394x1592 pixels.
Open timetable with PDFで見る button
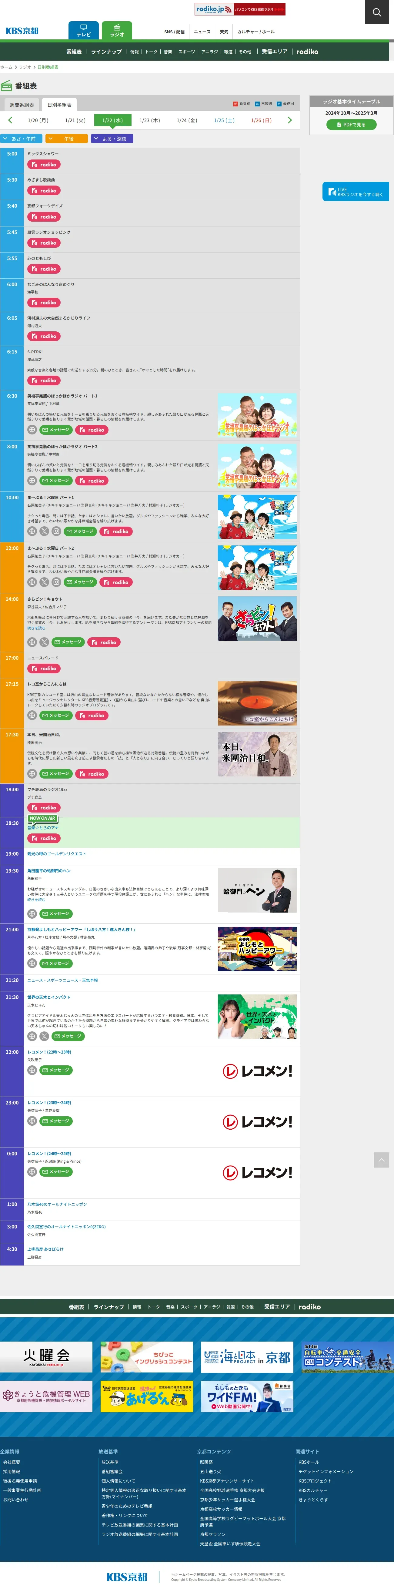[351, 125]
